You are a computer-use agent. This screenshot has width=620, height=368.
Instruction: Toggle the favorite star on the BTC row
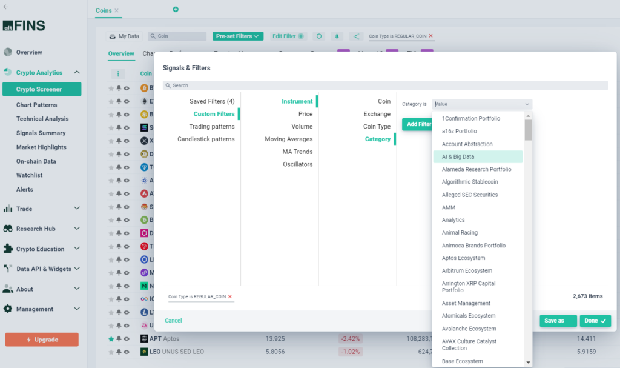111,89
